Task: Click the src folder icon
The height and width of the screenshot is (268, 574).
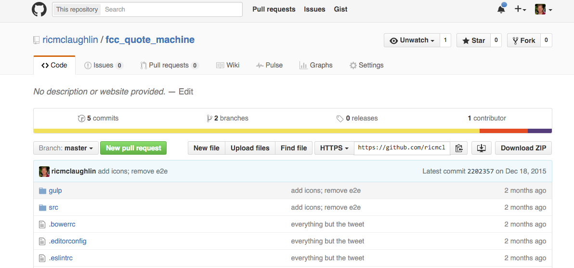Action: click(x=43, y=208)
